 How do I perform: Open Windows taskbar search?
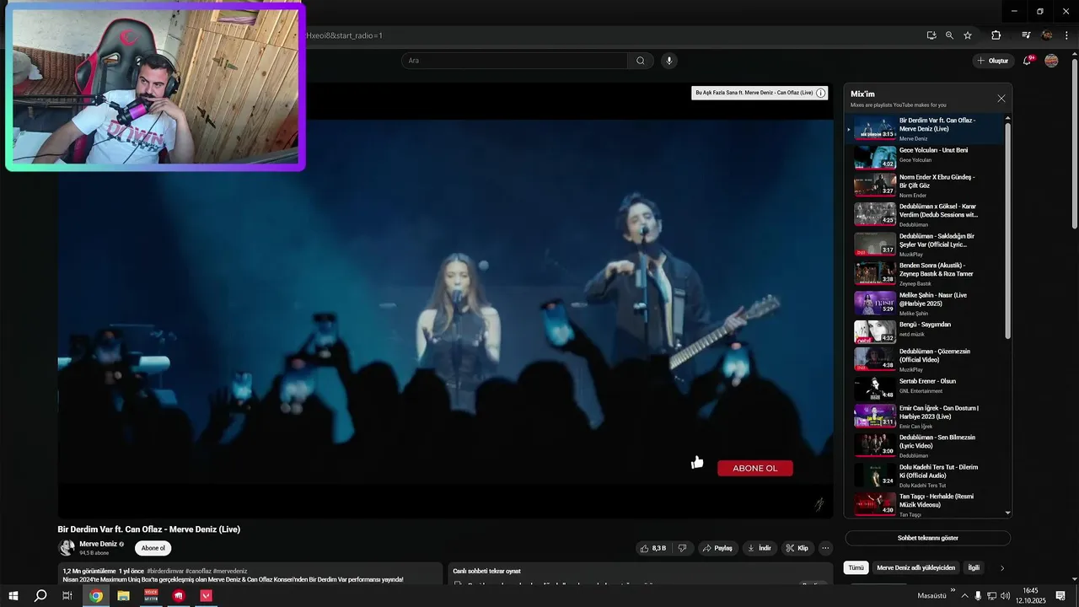pos(40,595)
